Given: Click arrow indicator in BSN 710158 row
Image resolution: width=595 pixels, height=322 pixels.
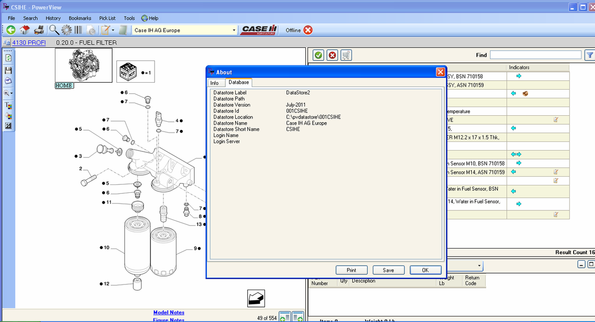Looking at the screenshot, I should pyautogui.click(x=519, y=76).
